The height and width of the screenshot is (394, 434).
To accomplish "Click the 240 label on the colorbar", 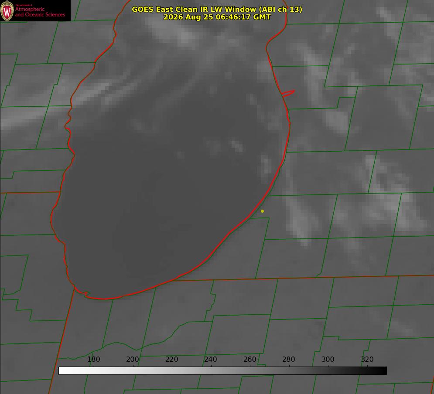I will click(x=211, y=359).
